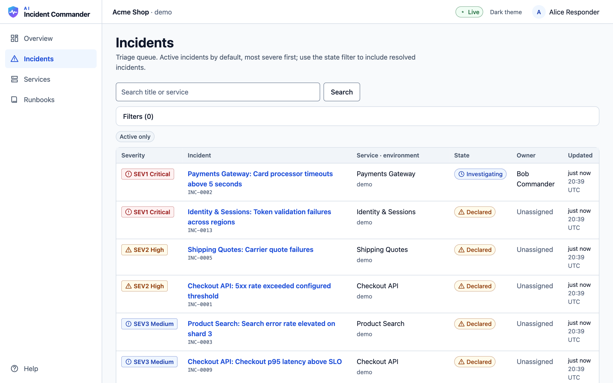Click the Live status indicator
Screen dimensions: 613x383
469,12
